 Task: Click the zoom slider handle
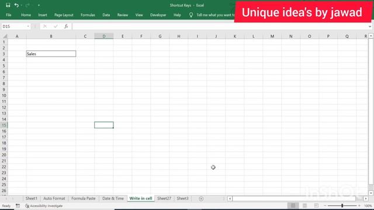point(342,205)
